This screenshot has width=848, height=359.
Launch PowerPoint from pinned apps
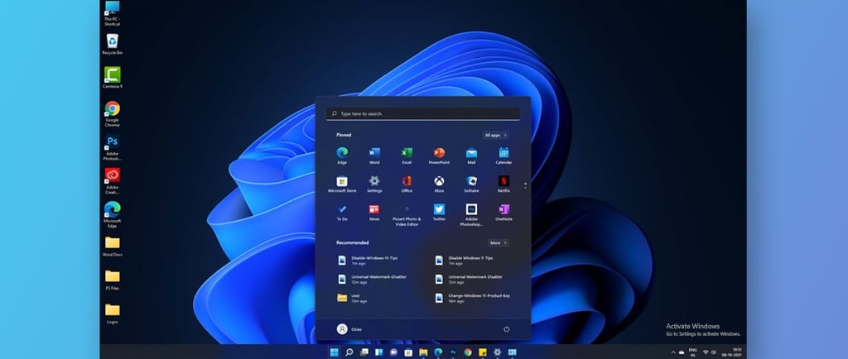(439, 155)
